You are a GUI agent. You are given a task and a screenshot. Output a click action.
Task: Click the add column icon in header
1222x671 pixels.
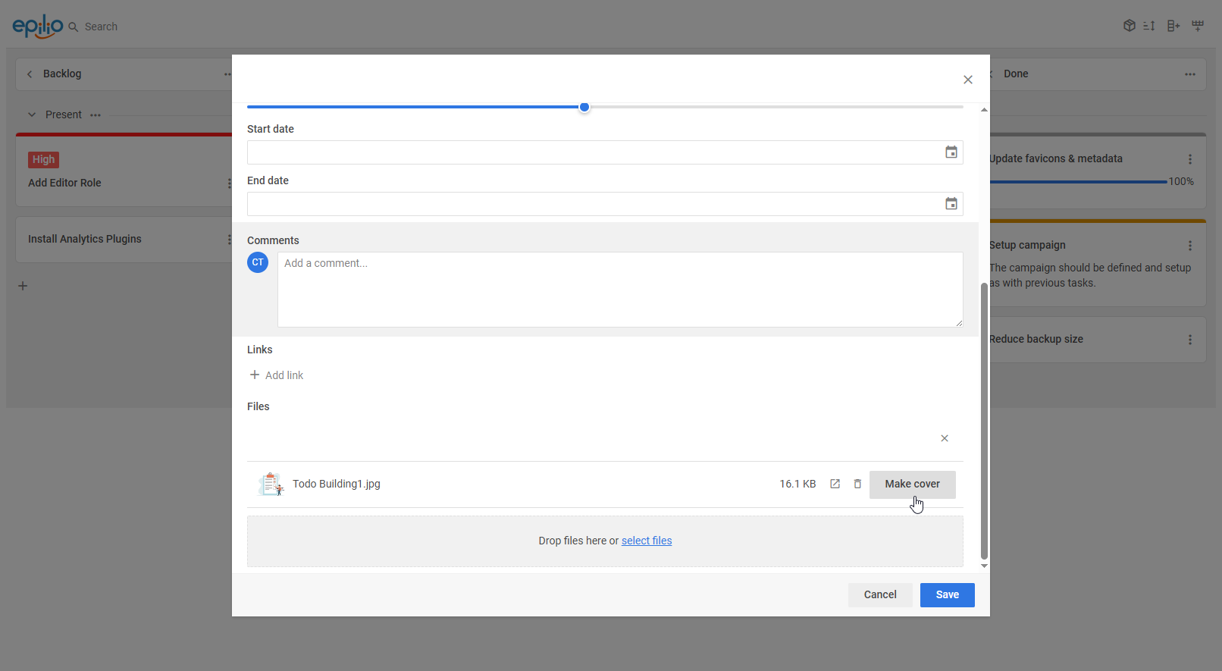(x=1173, y=26)
